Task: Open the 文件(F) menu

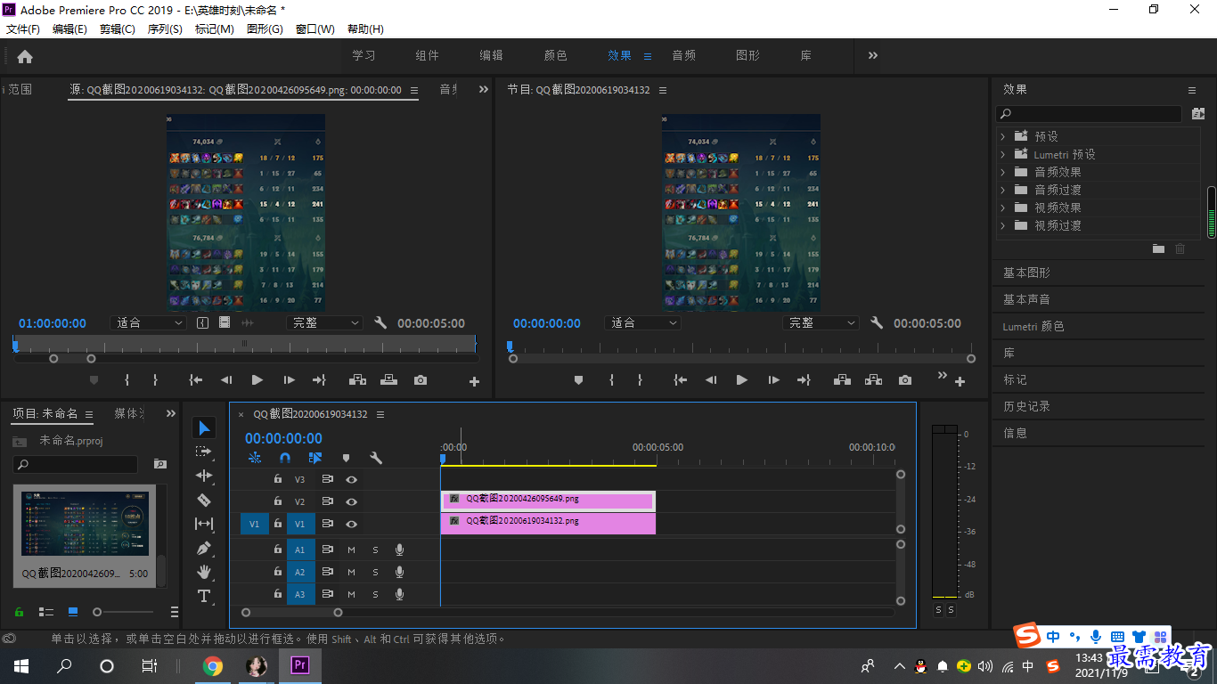Action: click(x=23, y=28)
